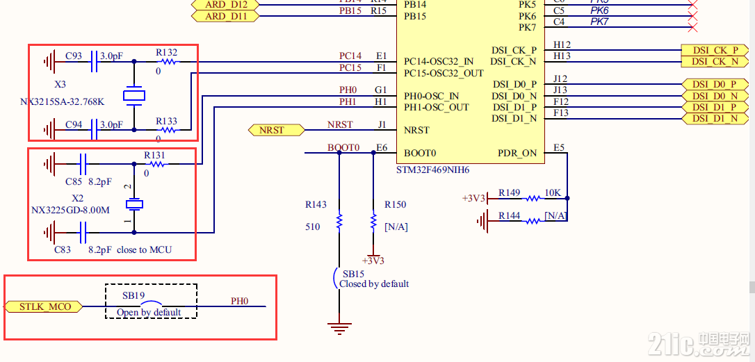Click the ground symbol beside C83
Screen dimensions: 755x362
49,233
